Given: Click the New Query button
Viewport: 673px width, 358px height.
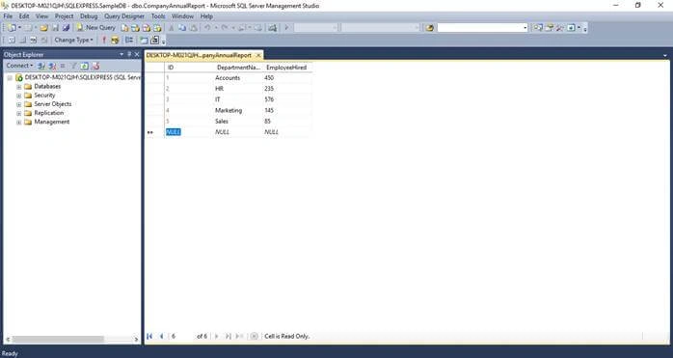Looking at the screenshot, I should point(96,28).
